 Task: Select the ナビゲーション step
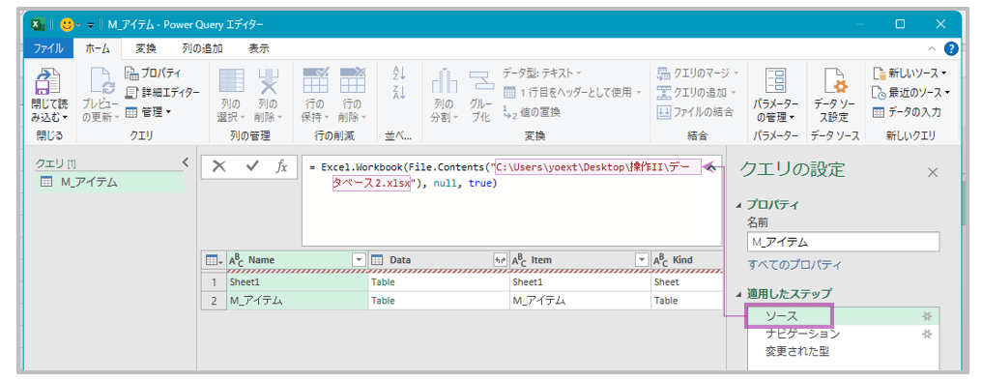tap(843, 334)
